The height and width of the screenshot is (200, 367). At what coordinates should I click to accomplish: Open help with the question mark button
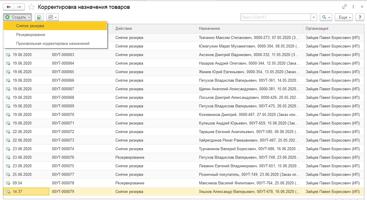tap(360, 17)
